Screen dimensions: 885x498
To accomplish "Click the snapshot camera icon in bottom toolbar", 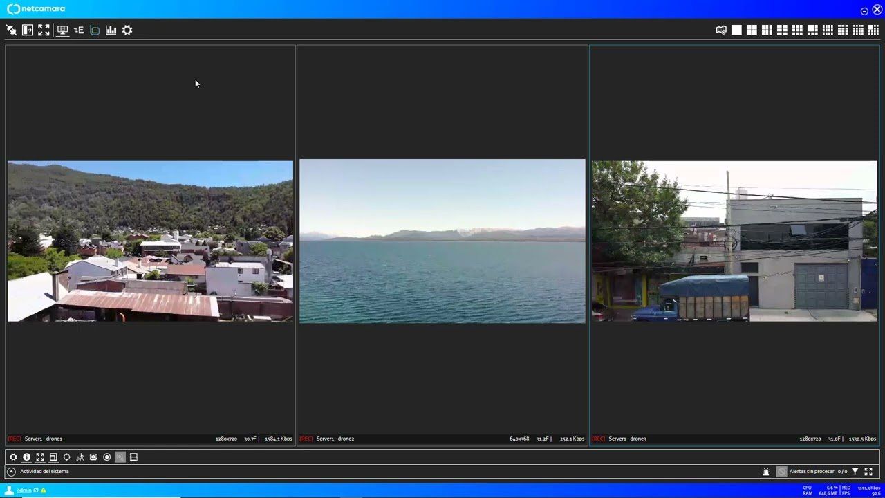I will [93, 457].
